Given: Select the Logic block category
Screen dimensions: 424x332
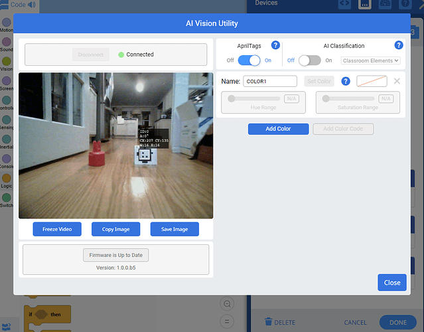Looking at the screenshot, I should point(7,181).
